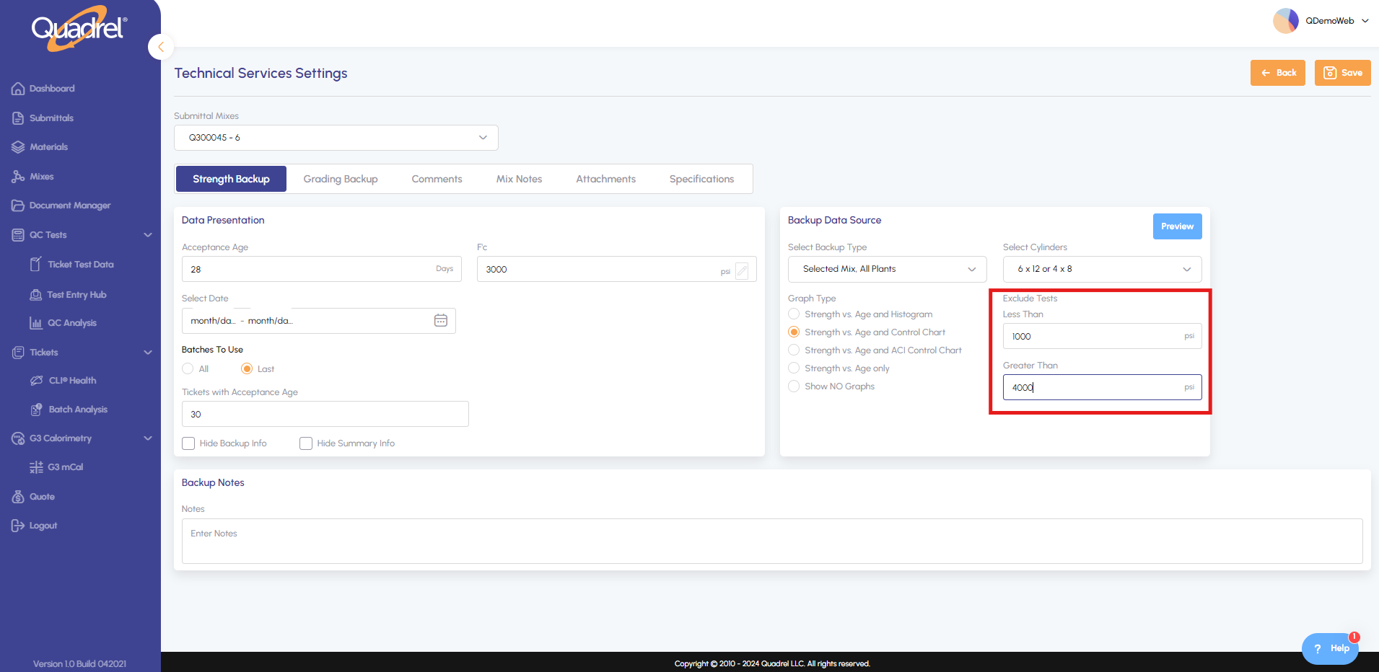This screenshot has width=1379, height=672.
Task: Enable the Hide Backup Info checkbox
Action: [x=188, y=443]
